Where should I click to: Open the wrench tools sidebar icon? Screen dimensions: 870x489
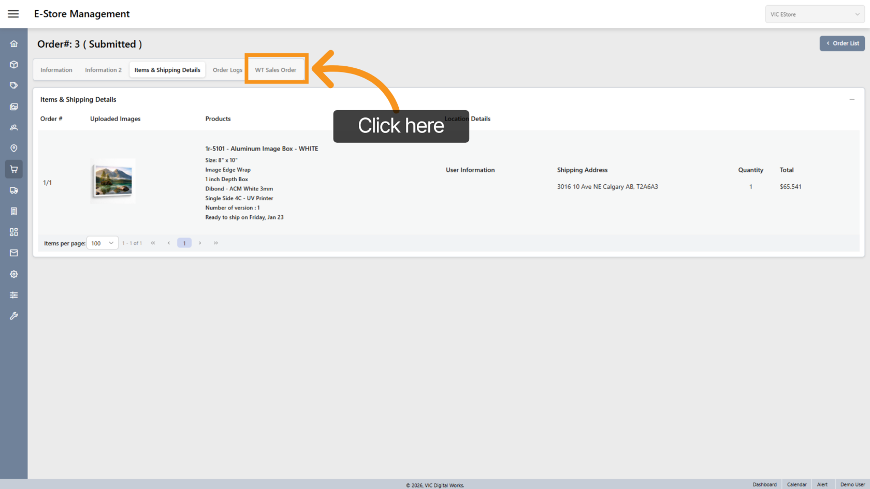(14, 316)
